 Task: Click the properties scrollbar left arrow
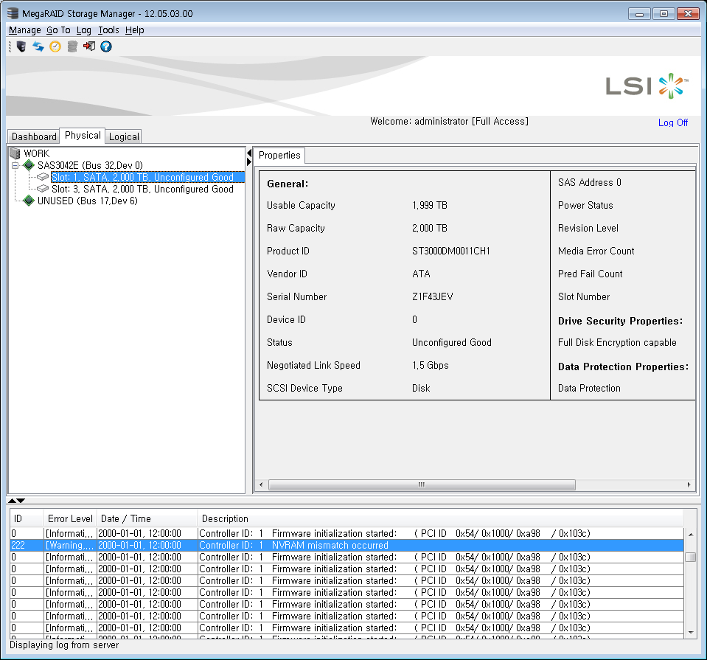pos(261,484)
